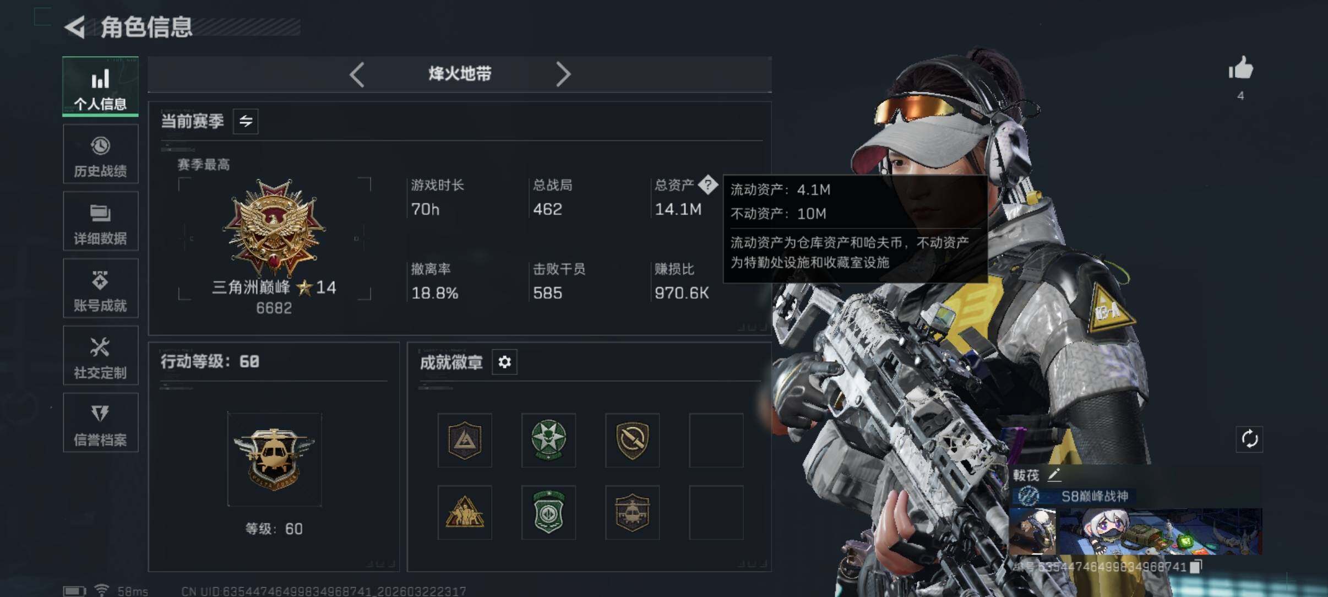Viewport: 1328px width, 597px height.
Task: Select the green skull star achievement badge
Action: 548,440
